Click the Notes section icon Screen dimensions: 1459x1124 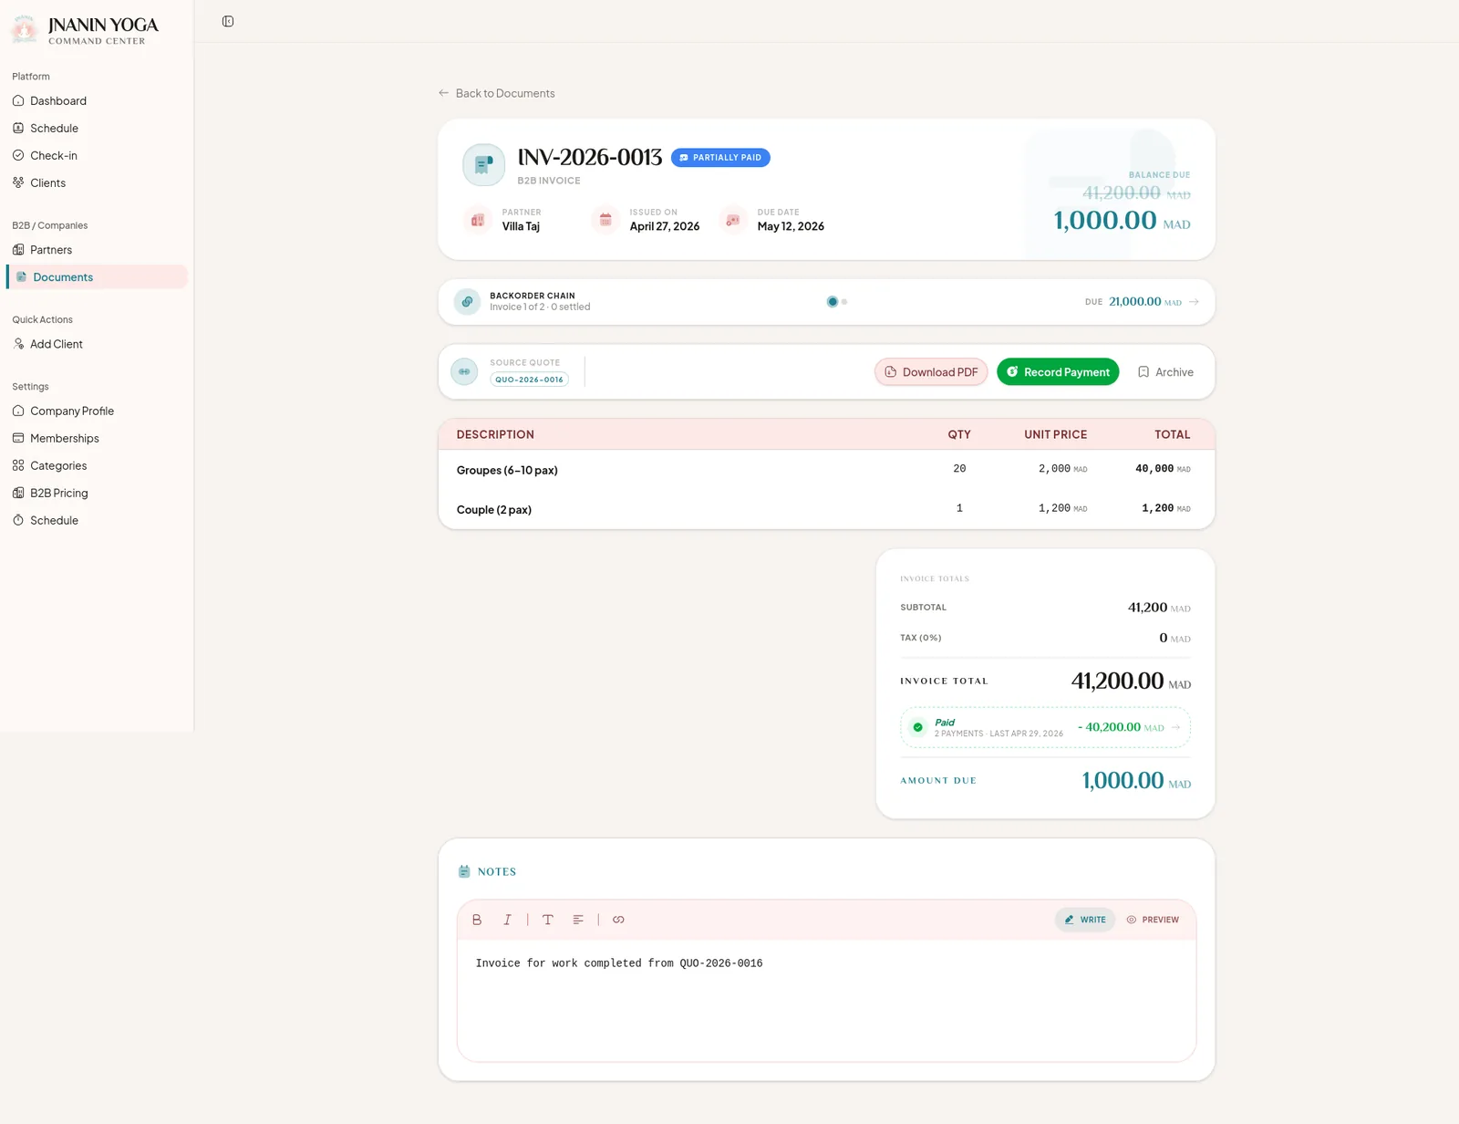(464, 871)
